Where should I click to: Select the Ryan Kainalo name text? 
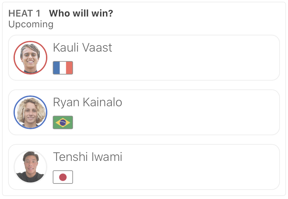click(88, 102)
